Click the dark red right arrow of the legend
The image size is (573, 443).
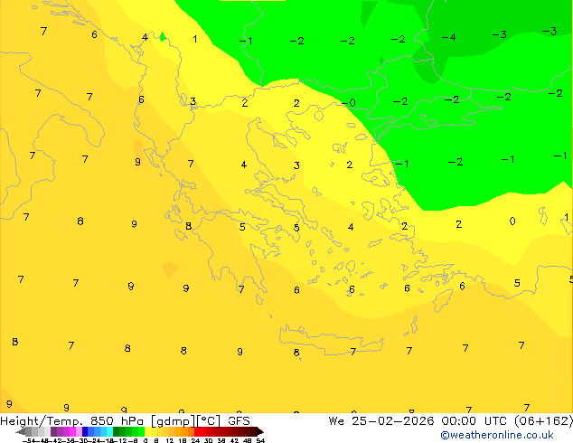[260, 431]
